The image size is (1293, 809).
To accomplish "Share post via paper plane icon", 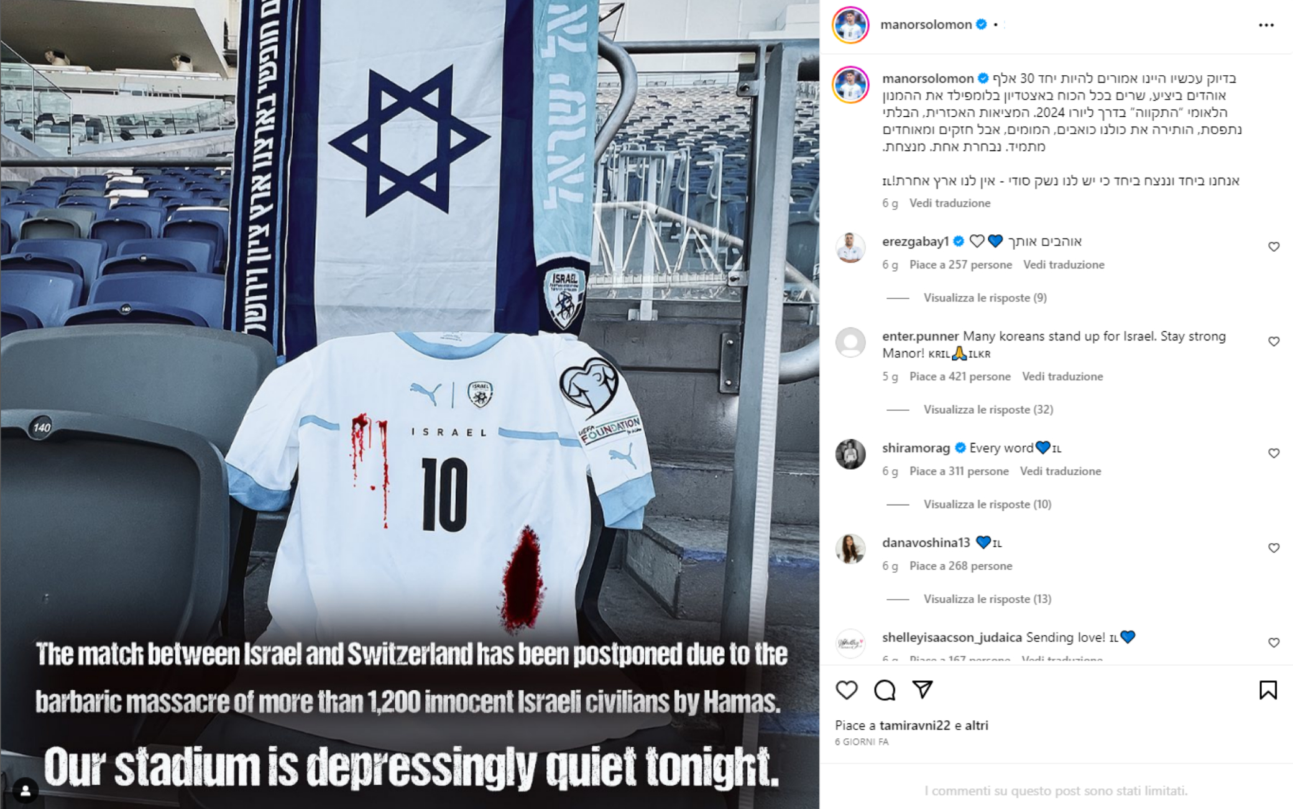I will [x=923, y=689].
